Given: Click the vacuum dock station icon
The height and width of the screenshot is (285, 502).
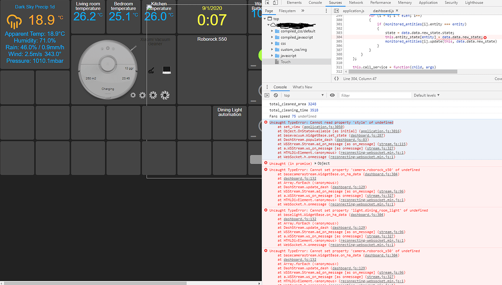Looking at the screenshot, I should coord(166,70).
